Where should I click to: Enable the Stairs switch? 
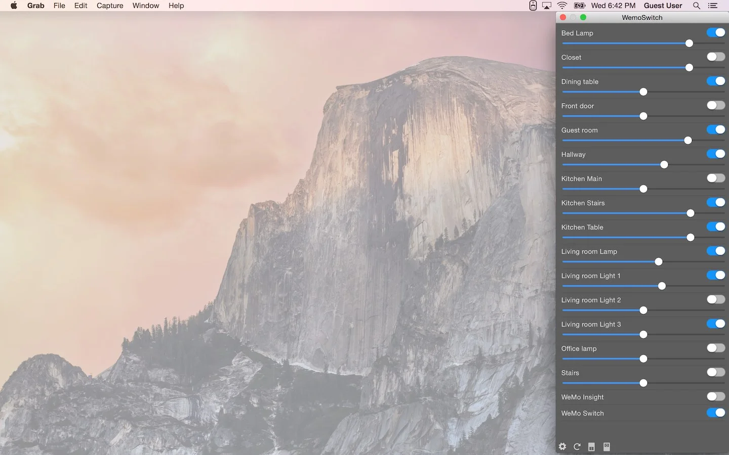[716, 372]
